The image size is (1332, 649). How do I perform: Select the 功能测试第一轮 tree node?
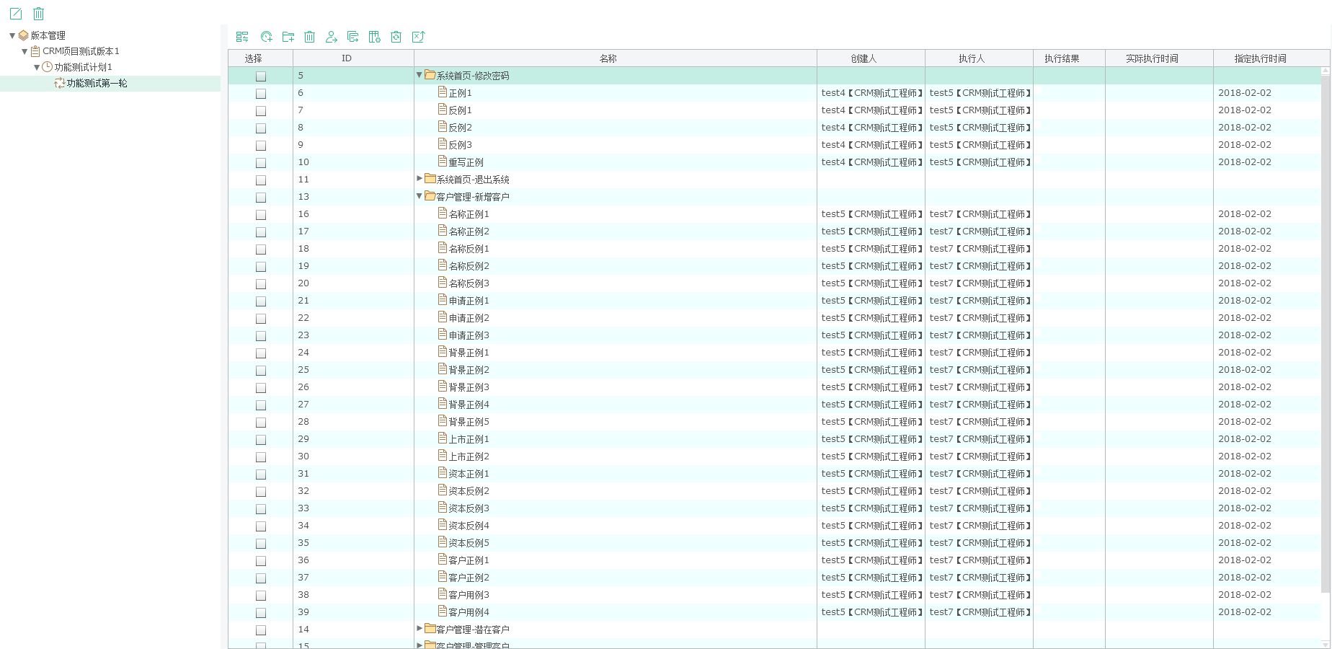tap(97, 84)
